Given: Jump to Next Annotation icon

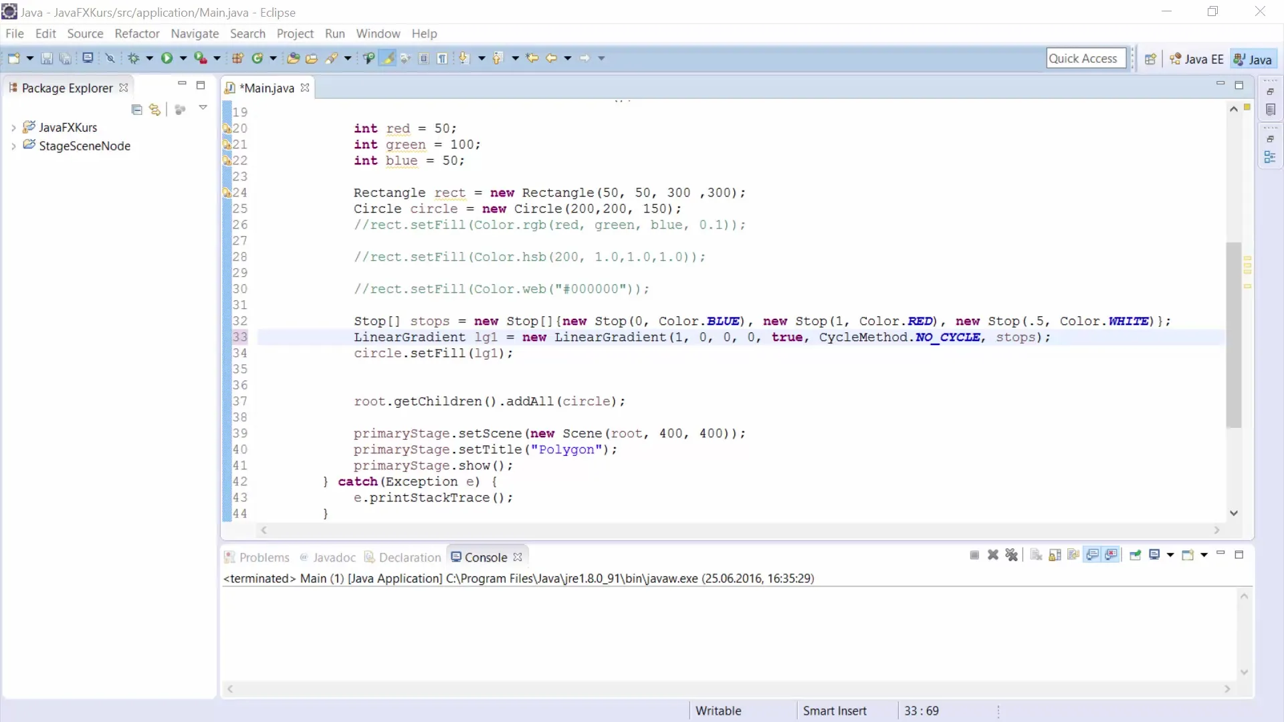Looking at the screenshot, I should (x=464, y=59).
